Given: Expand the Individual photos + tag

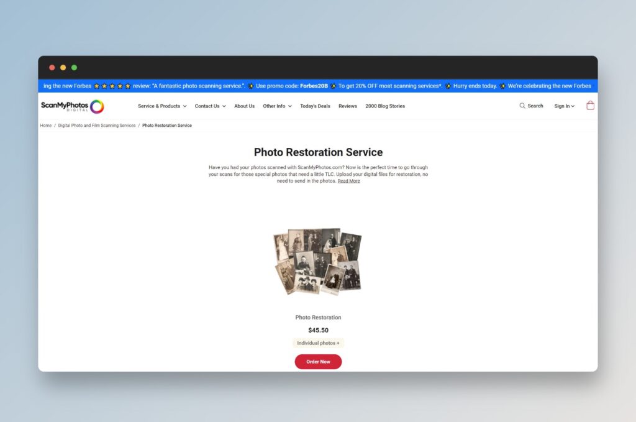Looking at the screenshot, I should click(x=318, y=343).
